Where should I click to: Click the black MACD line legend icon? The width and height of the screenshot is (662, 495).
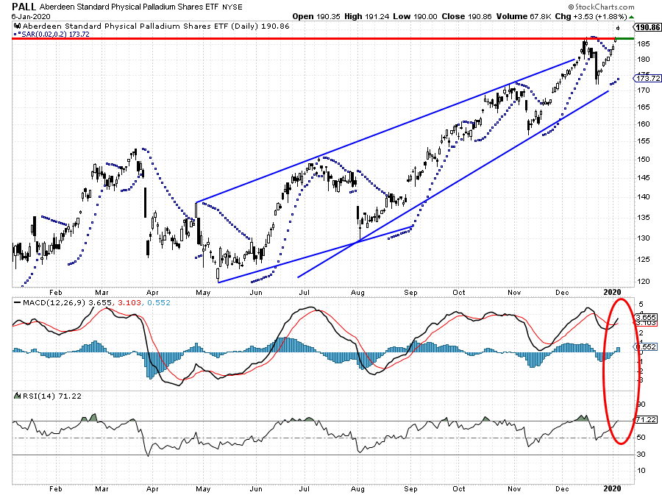[15, 302]
